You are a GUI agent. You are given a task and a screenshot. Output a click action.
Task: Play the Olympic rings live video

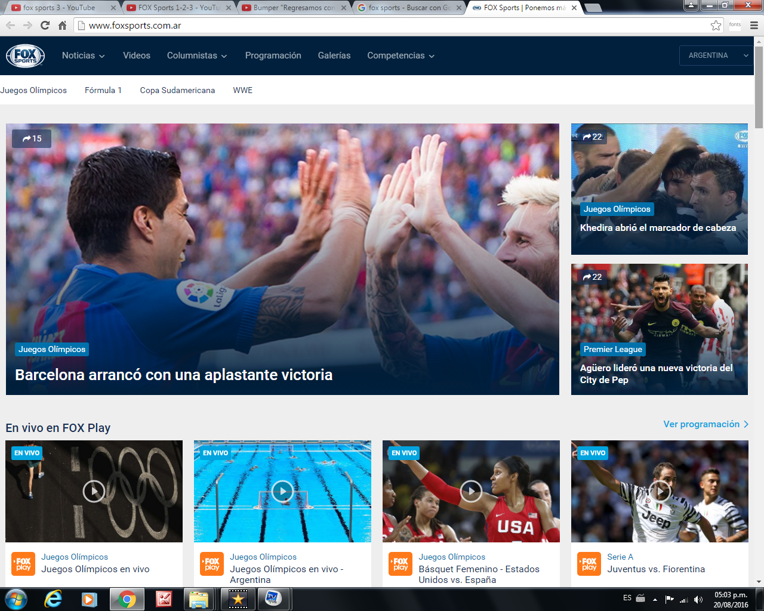(x=94, y=491)
